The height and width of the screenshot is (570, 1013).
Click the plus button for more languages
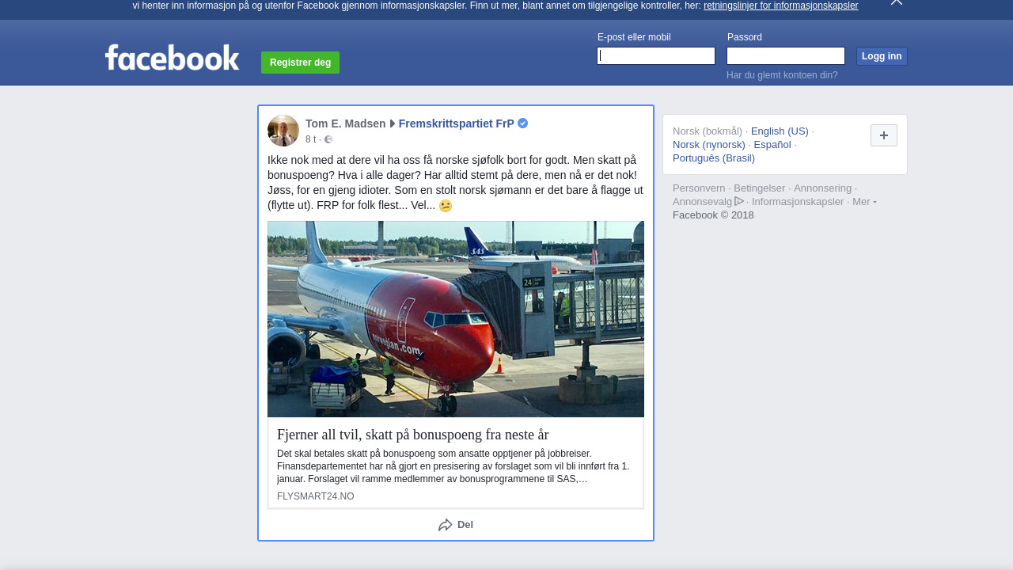pos(884,135)
